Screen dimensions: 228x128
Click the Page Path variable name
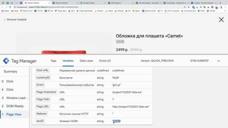pos(43,99)
